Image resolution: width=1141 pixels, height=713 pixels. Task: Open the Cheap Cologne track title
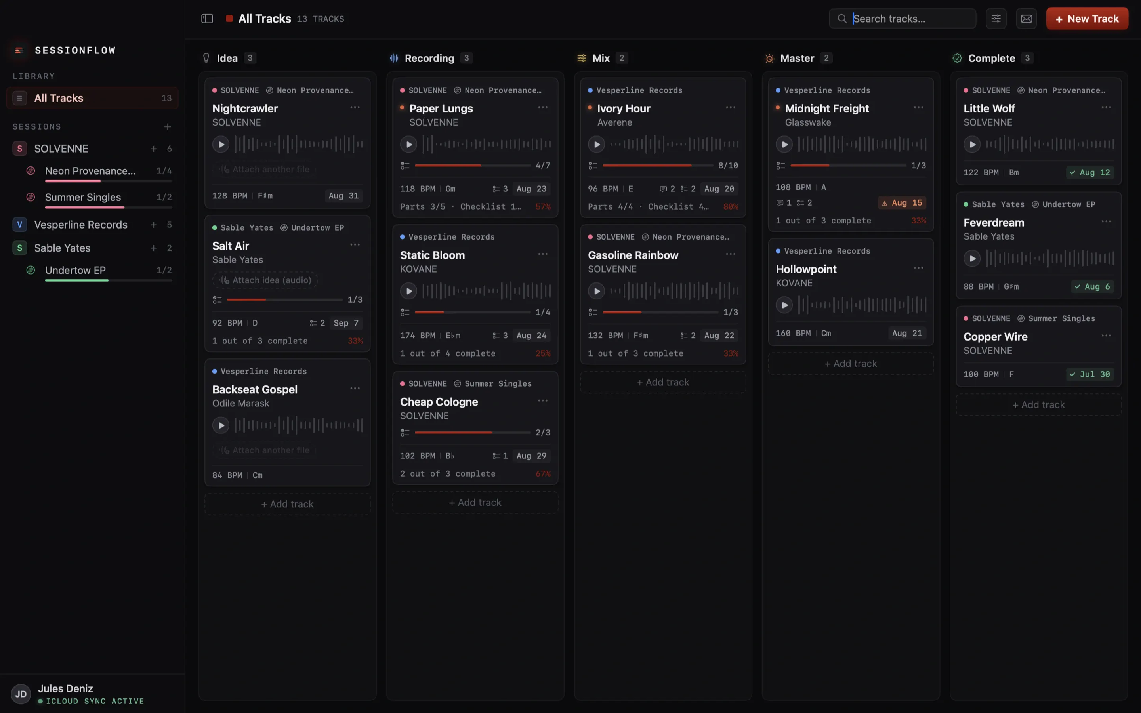pyautogui.click(x=439, y=402)
